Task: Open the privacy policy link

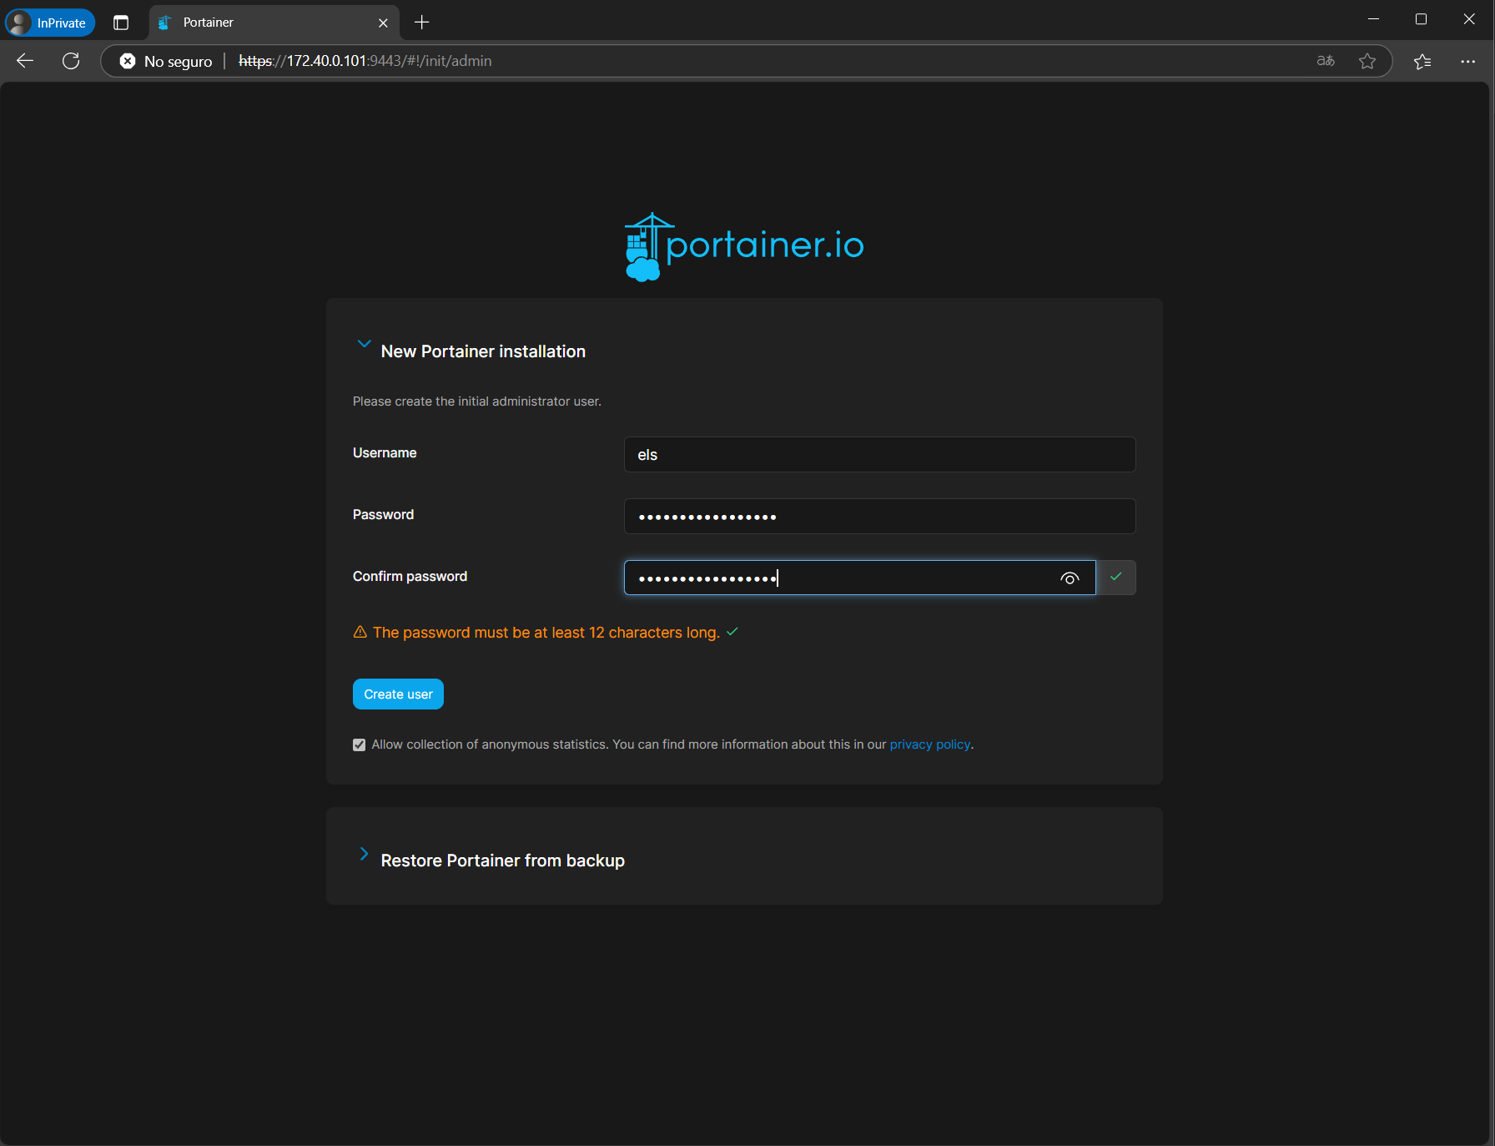Action: click(x=930, y=745)
